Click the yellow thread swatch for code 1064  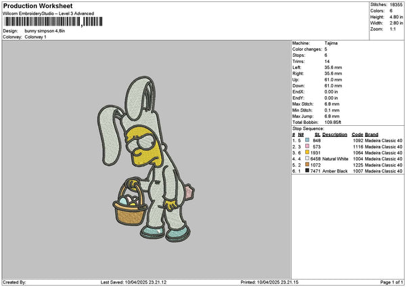point(307,152)
